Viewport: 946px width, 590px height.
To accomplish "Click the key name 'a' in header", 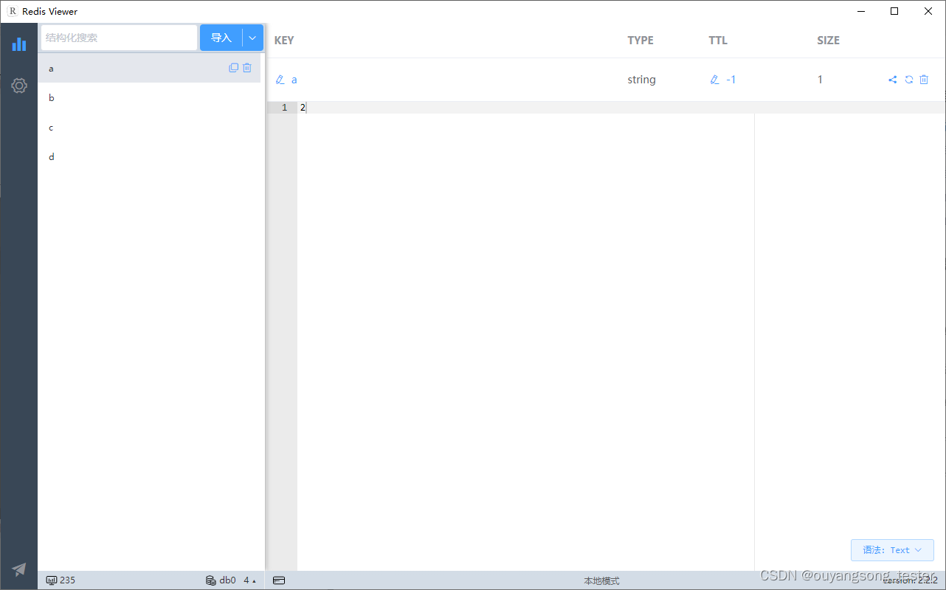I will click(294, 80).
